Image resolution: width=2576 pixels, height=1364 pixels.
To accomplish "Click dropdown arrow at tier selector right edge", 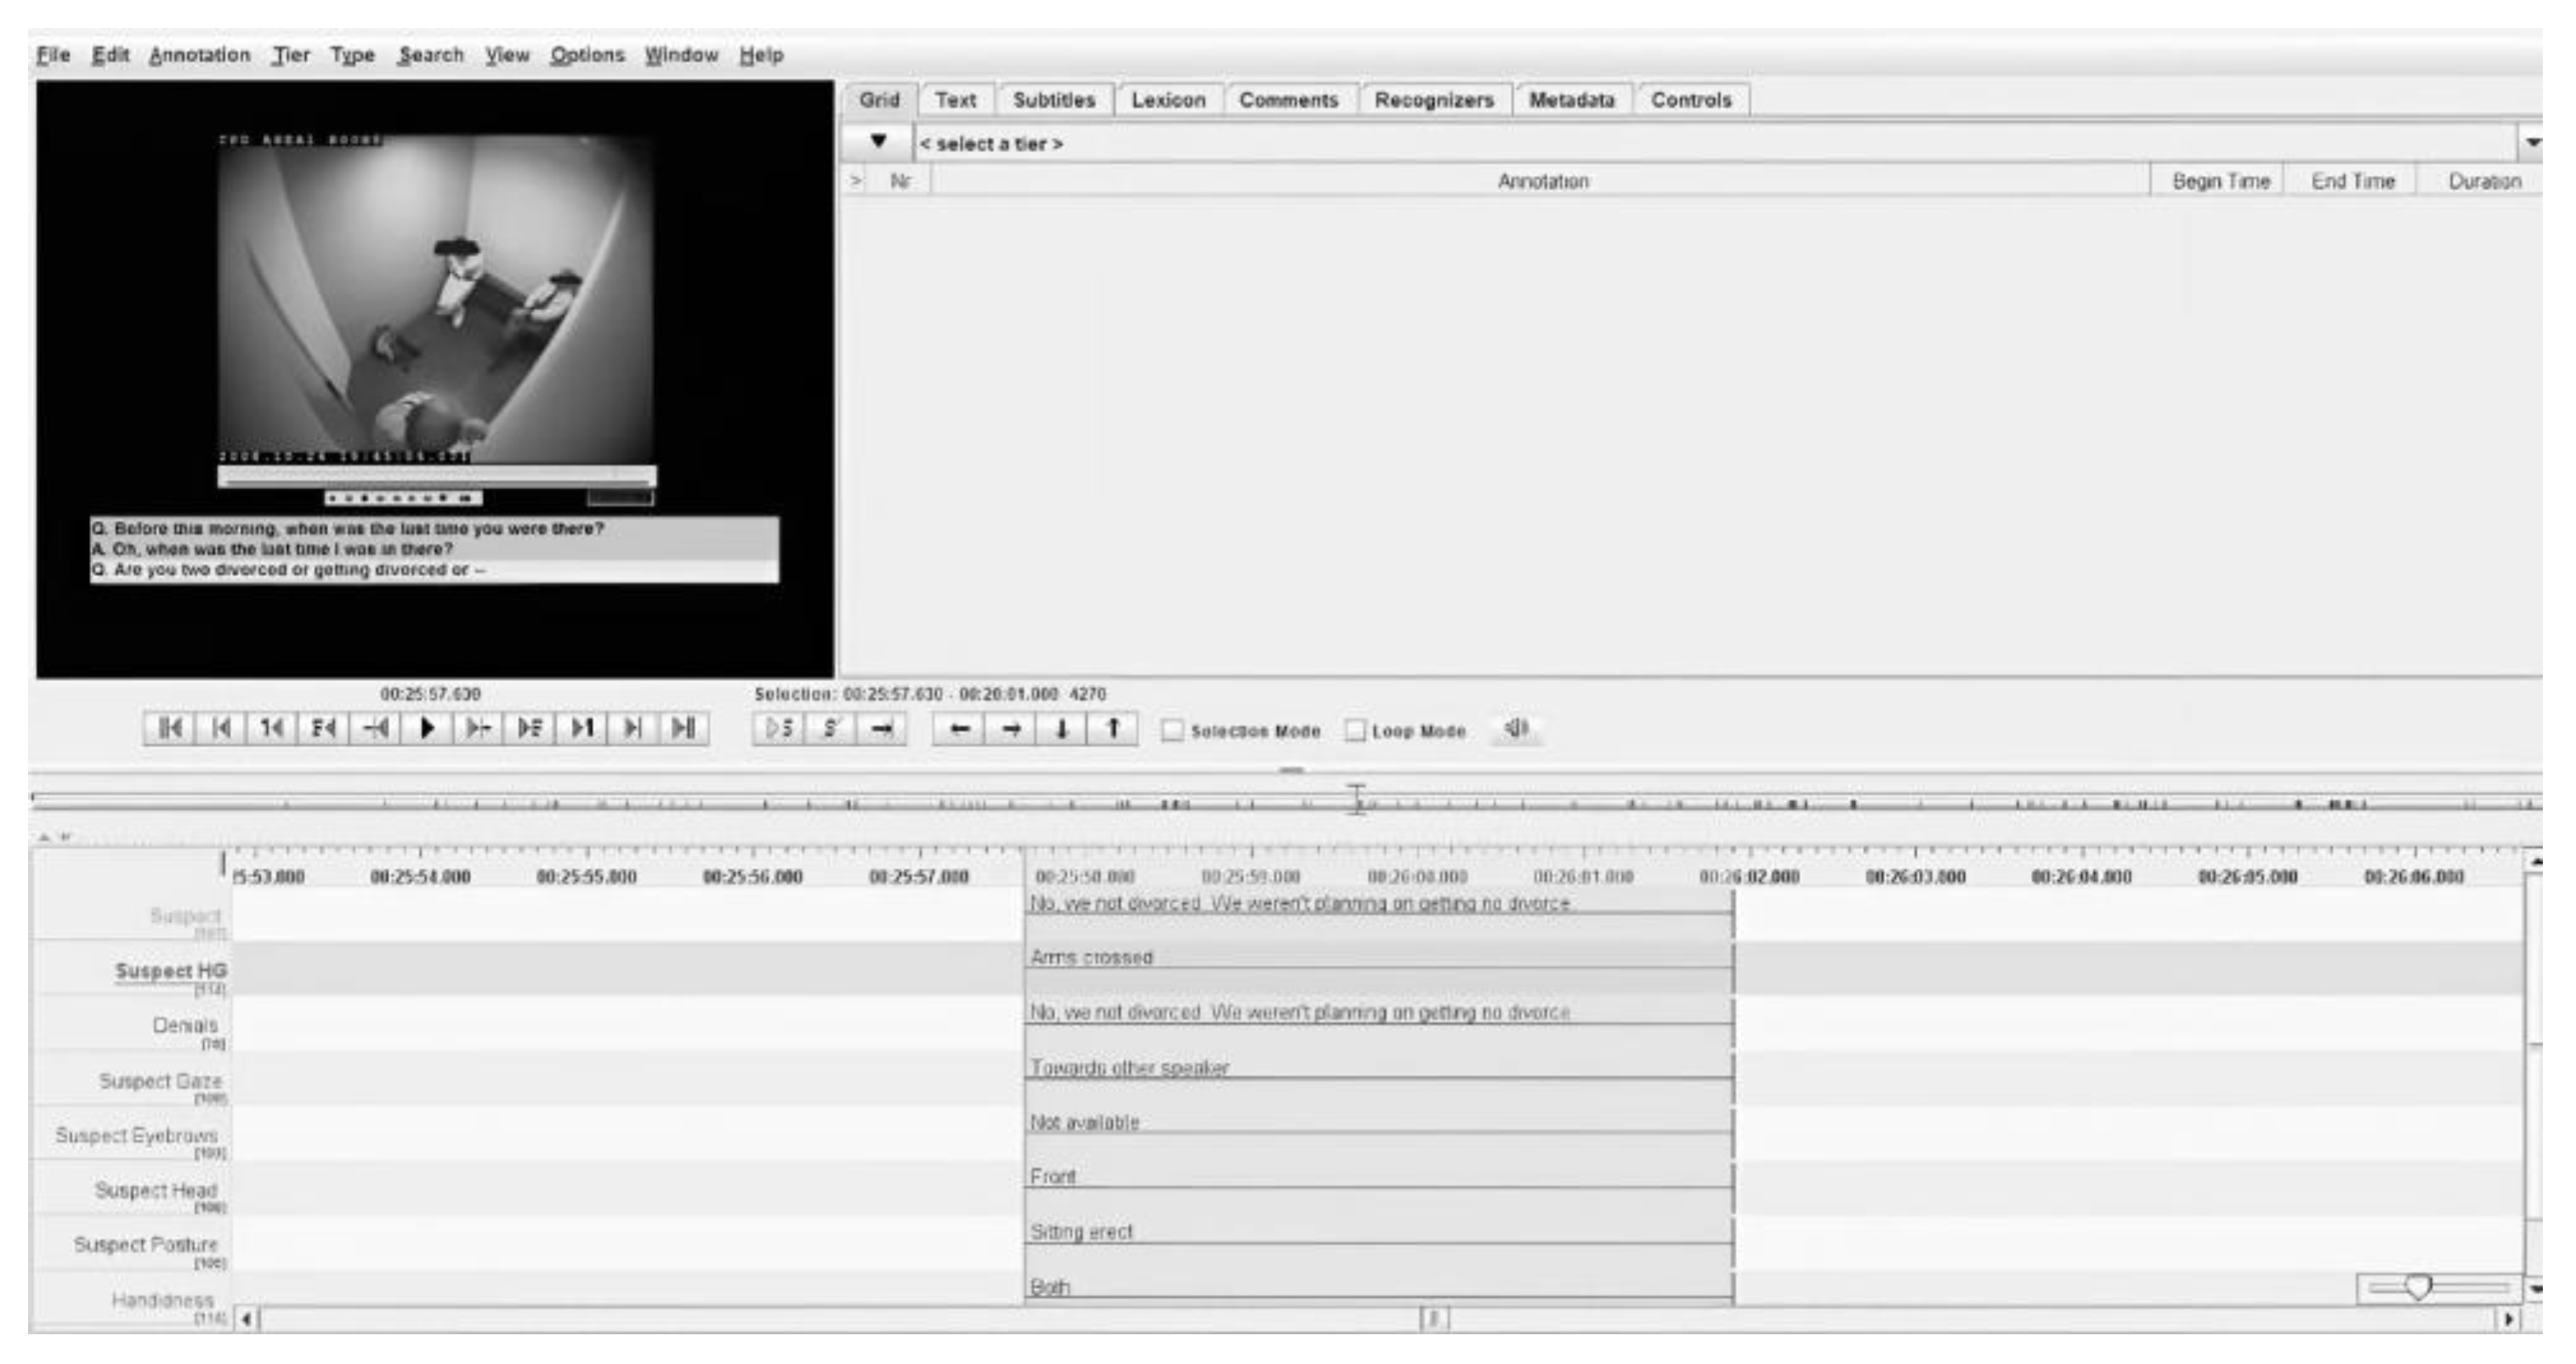I will [2532, 144].
